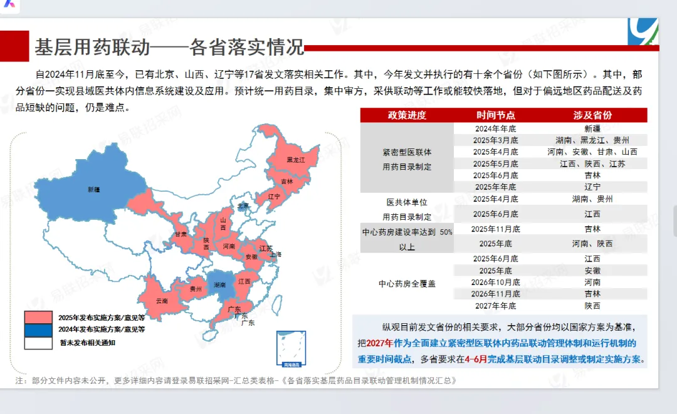Click the 江西、陕西、江苏 table cell

point(592,164)
